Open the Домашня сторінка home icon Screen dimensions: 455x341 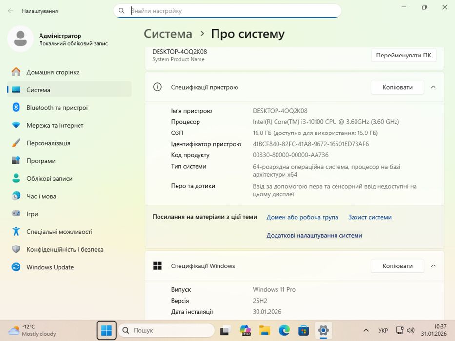16,72
